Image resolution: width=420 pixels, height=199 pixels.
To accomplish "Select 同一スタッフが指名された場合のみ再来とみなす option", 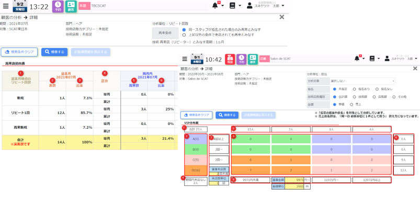I will 184,30.
